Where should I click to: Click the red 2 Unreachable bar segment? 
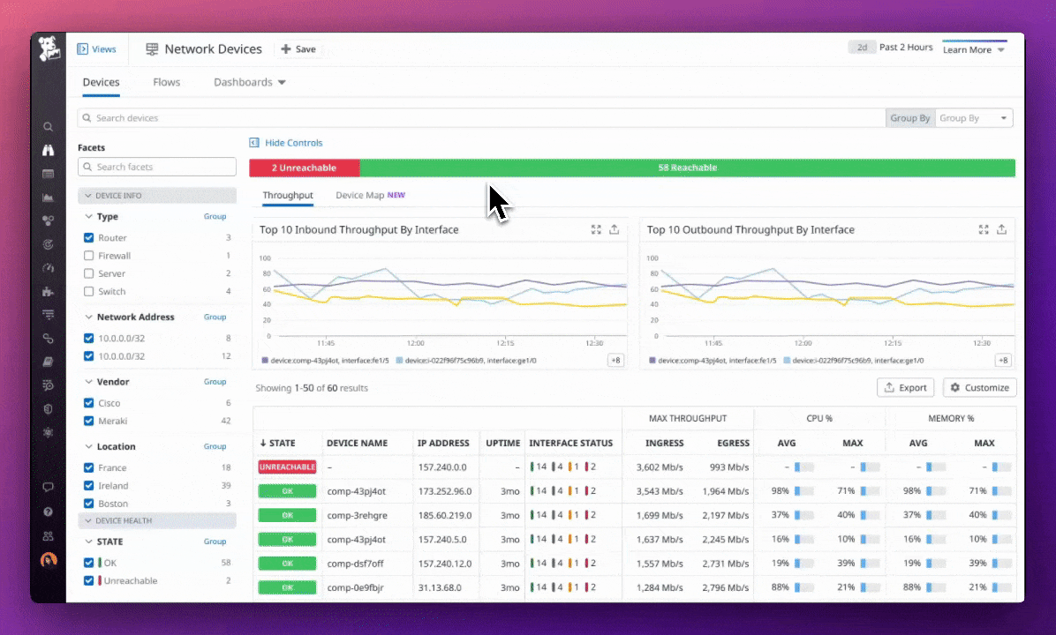pos(305,168)
